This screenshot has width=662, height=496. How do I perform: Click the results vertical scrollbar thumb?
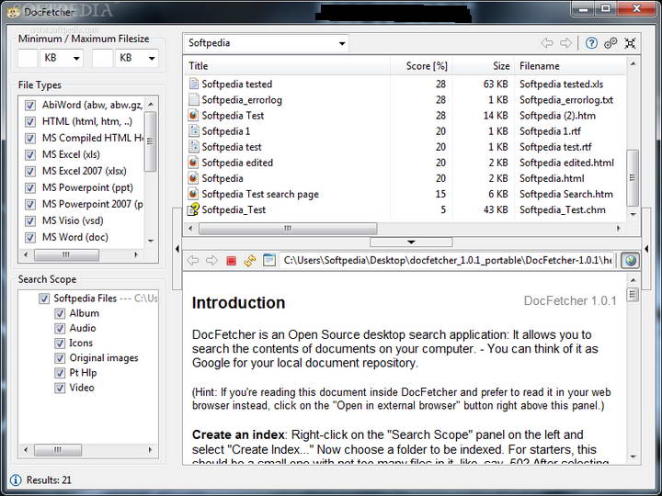point(633,177)
